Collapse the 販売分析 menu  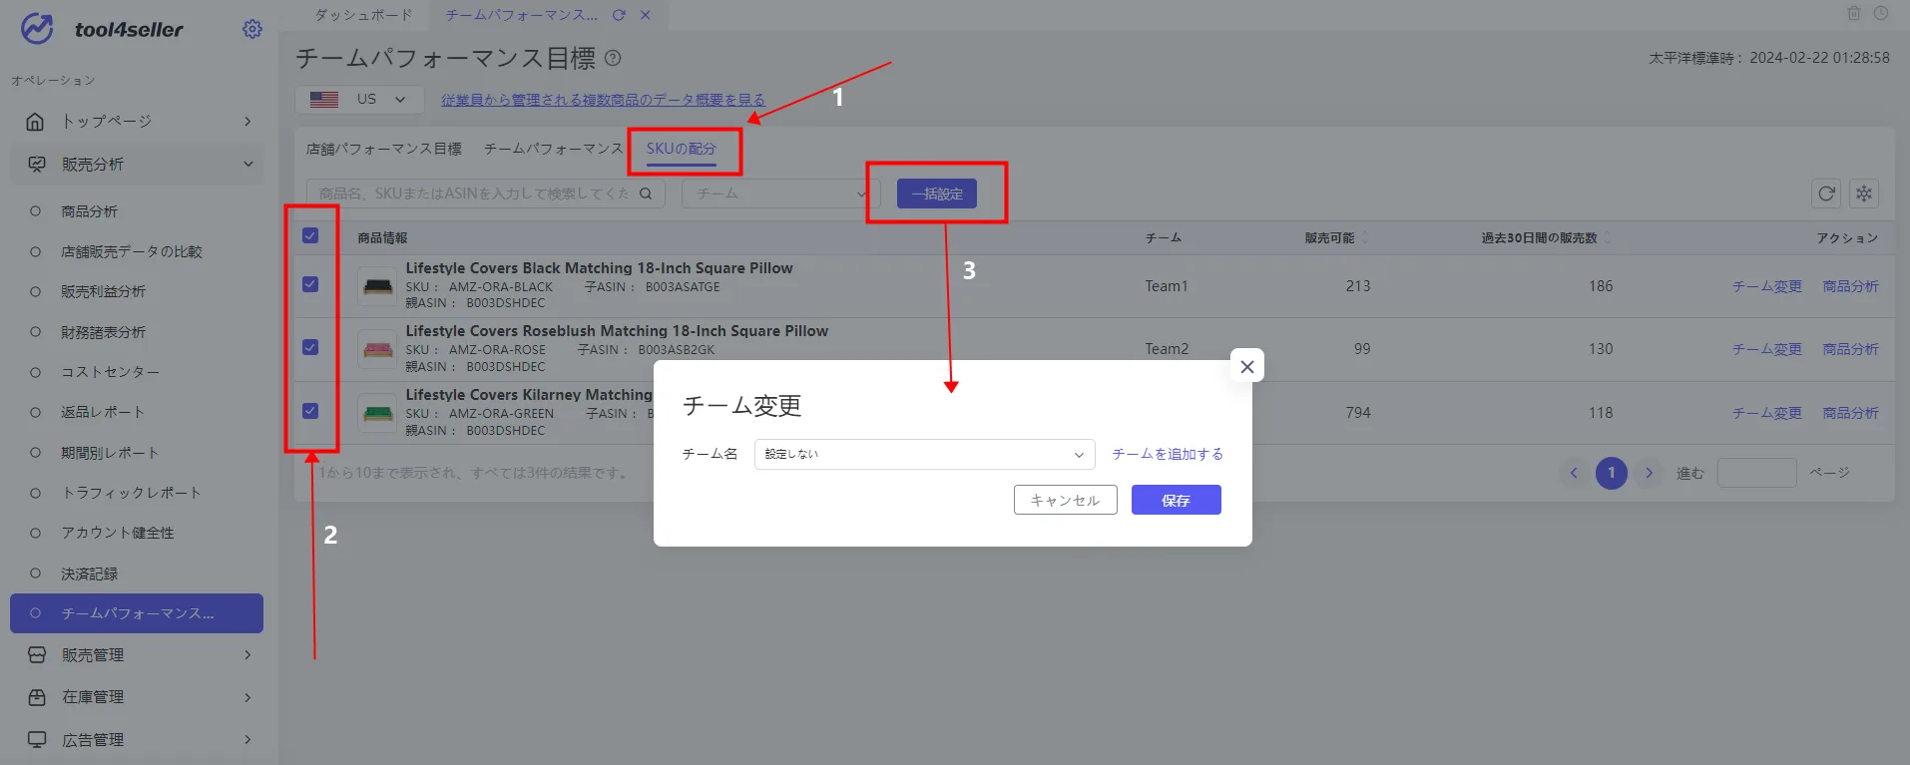point(247,165)
